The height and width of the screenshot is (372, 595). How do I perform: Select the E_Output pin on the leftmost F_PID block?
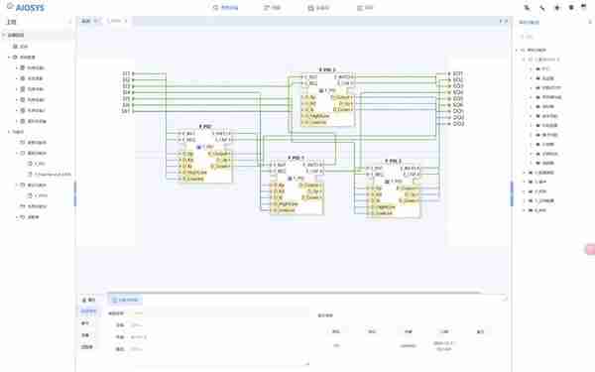tap(219, 154)
